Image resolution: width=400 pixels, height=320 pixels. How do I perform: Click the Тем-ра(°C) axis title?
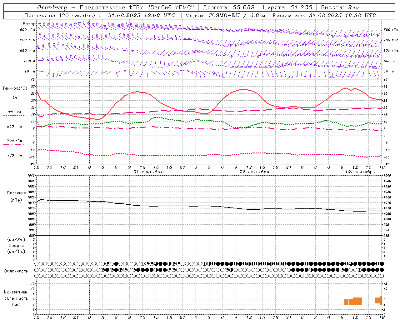point(15,88)
